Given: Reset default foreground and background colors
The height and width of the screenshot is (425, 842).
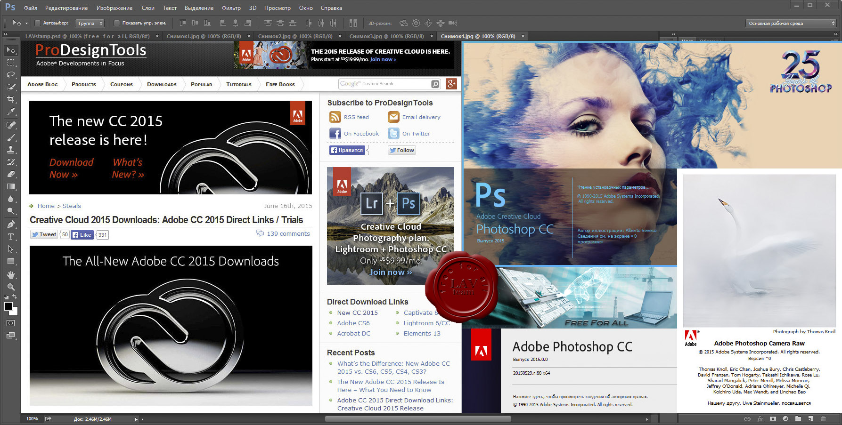Looking at the screenshot, I should [x=6, y=297].
